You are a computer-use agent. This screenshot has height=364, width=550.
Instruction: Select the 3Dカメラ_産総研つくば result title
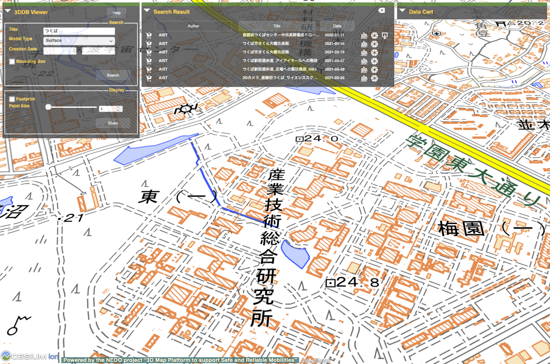tap(280, 78)
